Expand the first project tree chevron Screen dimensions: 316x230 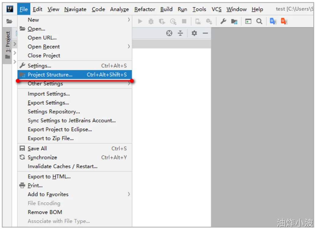click(x=15, y=44)
